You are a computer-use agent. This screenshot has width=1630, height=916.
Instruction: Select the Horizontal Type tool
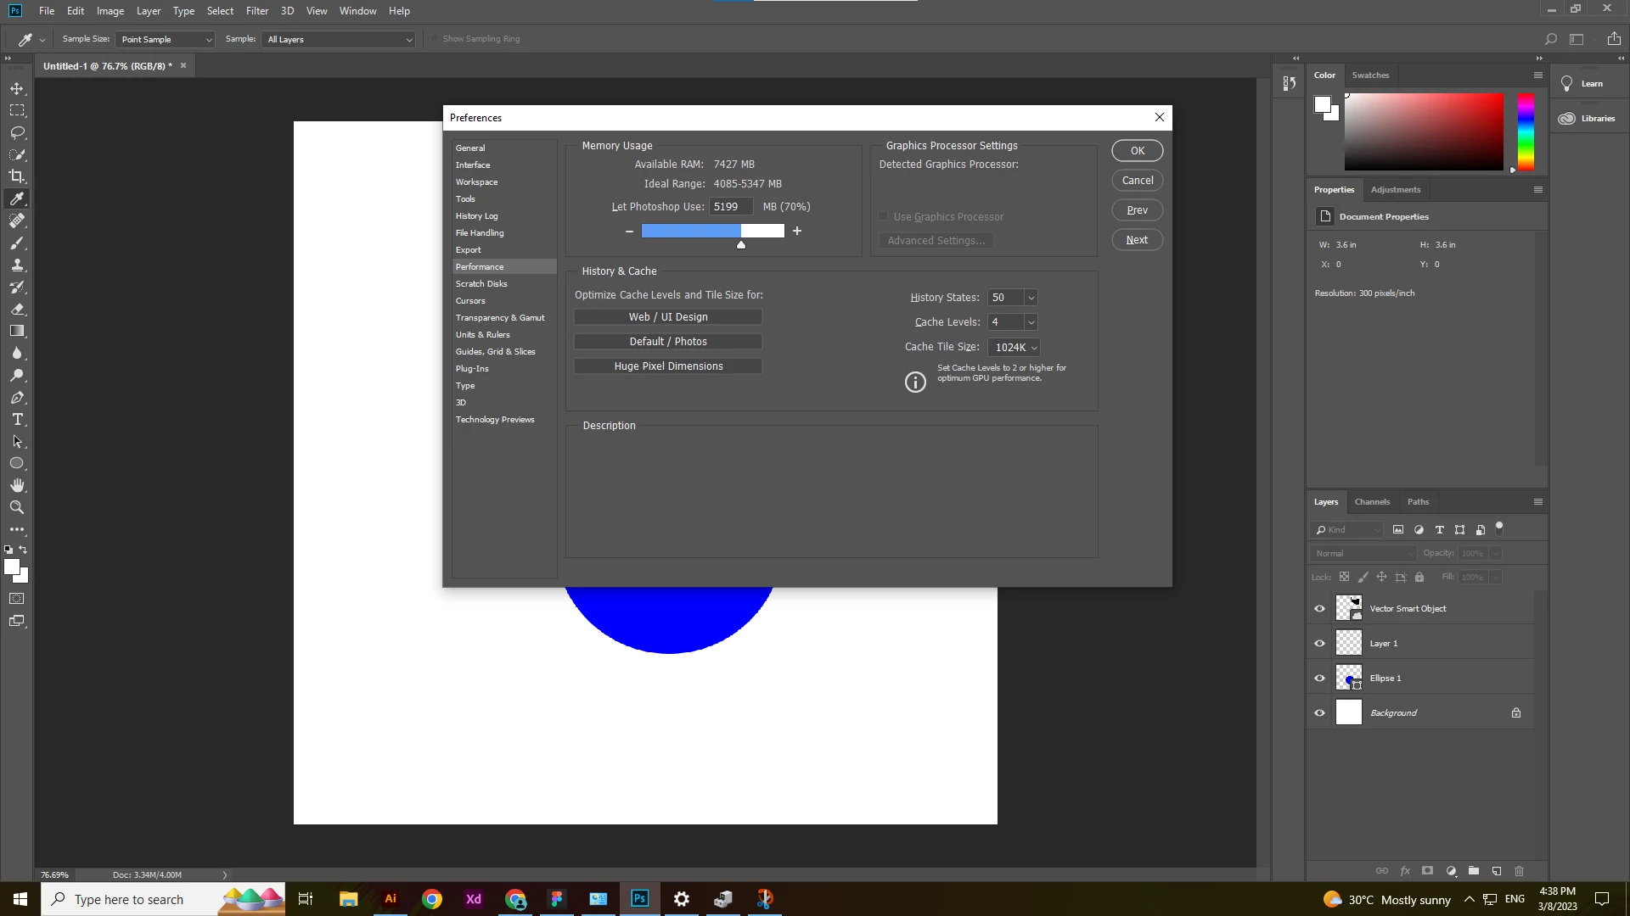(x=17, y=420)
